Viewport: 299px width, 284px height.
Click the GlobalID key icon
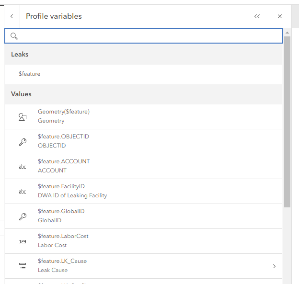point(22,216)
